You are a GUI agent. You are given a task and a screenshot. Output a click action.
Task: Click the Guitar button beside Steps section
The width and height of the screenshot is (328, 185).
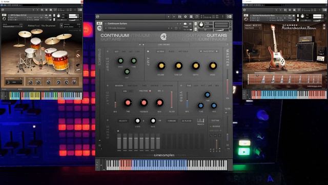click(x=215, y=121)
